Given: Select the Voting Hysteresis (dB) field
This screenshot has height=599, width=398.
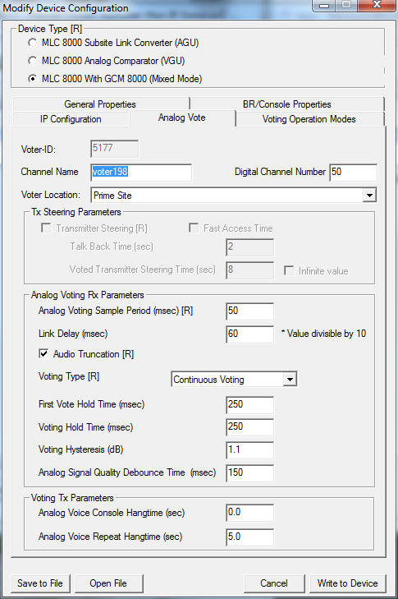Looking at the screenshot, I should coord(250,450).
